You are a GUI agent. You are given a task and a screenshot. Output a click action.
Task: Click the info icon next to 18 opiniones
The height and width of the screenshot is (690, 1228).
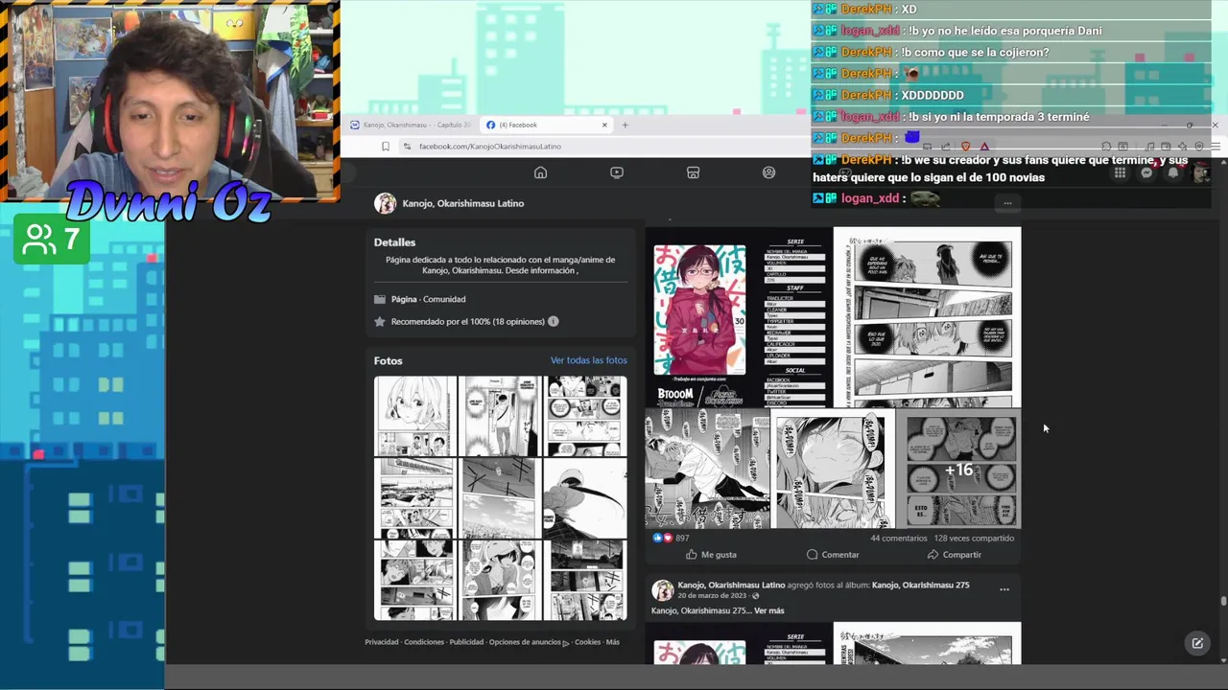(x=553, y=321)
